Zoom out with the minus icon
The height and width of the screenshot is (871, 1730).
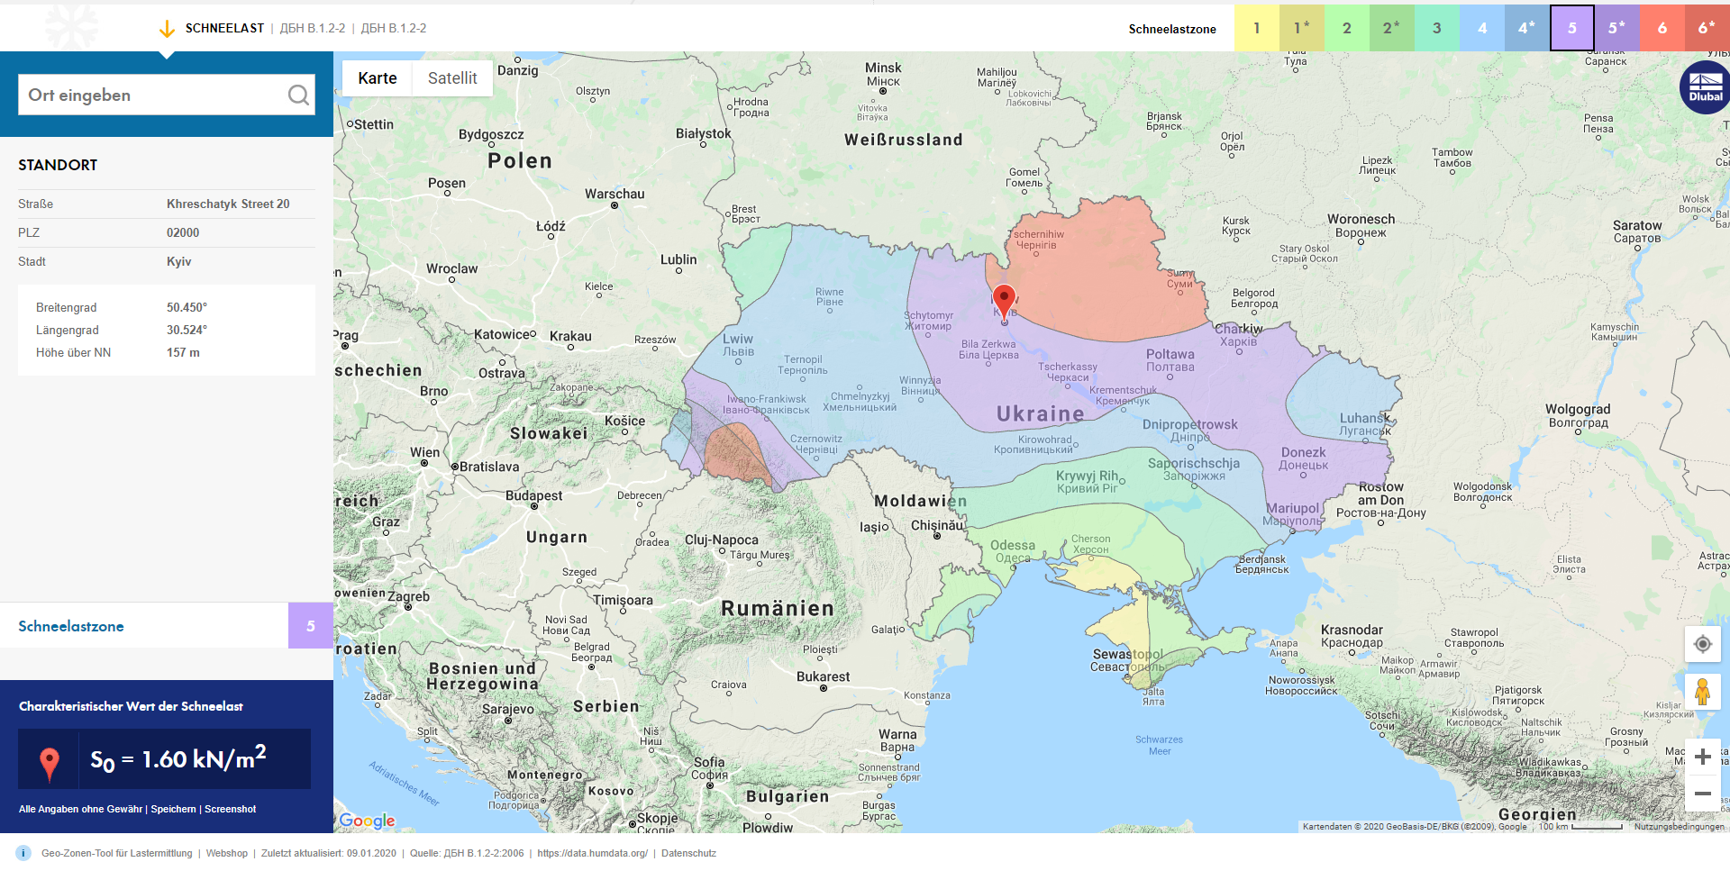1703,791
